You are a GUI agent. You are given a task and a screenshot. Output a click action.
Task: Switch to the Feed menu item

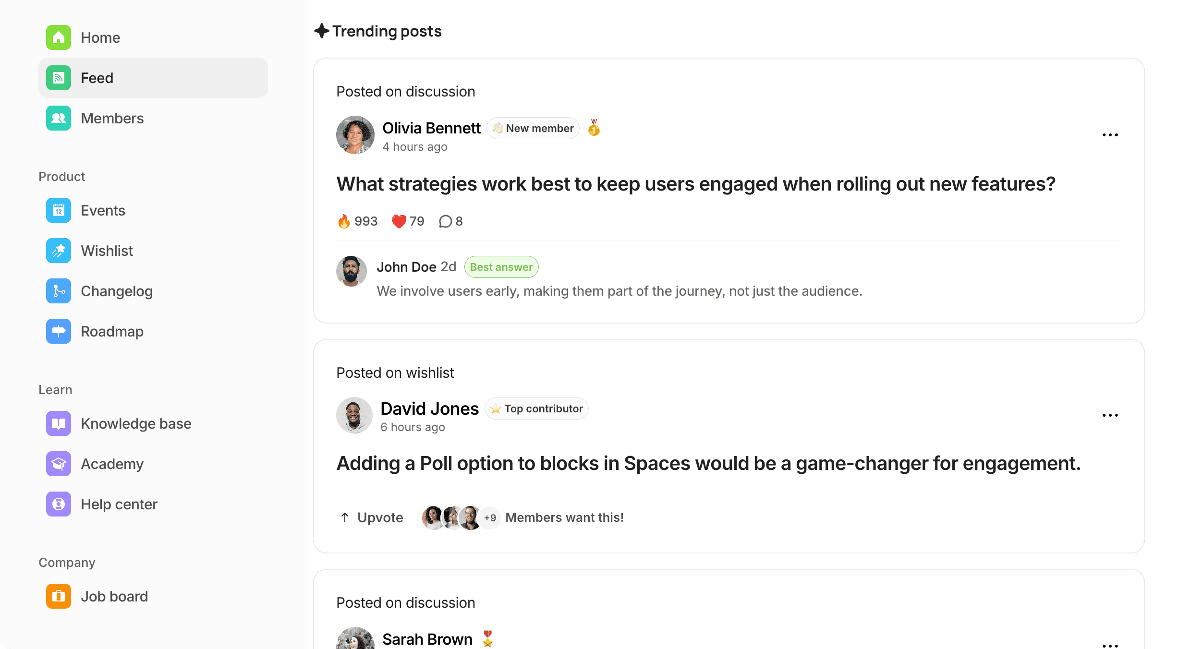(x=153, y=78)
